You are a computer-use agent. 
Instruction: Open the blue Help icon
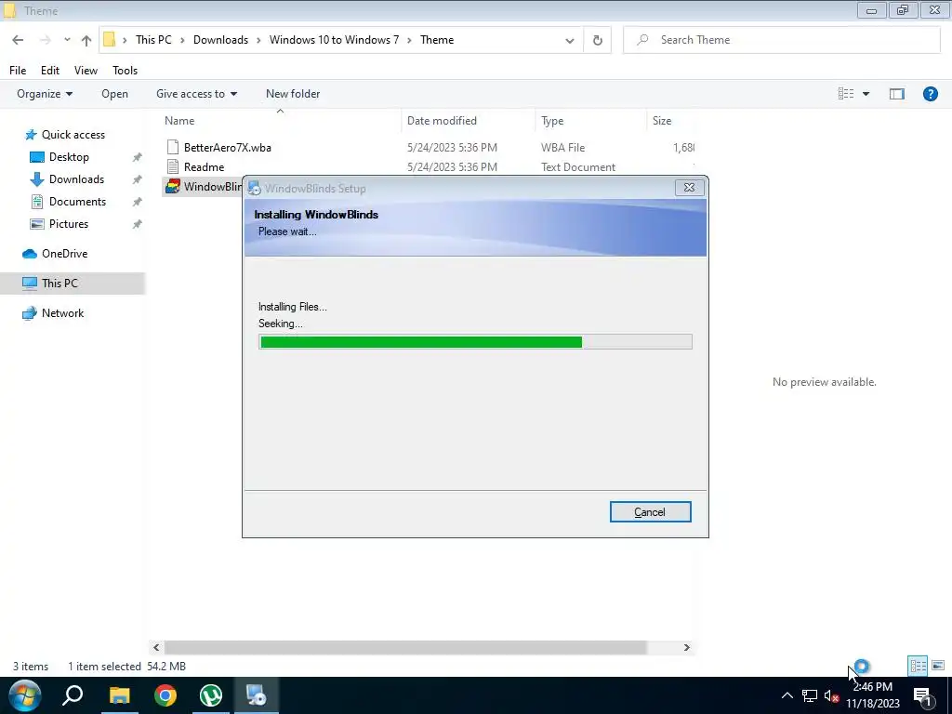[930, 94]
